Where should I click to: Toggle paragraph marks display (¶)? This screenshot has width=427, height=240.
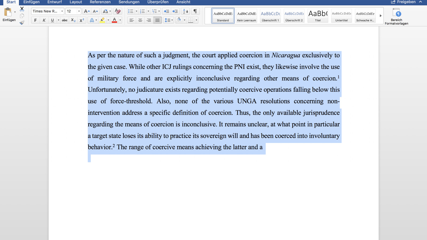[x=195, y=11]
